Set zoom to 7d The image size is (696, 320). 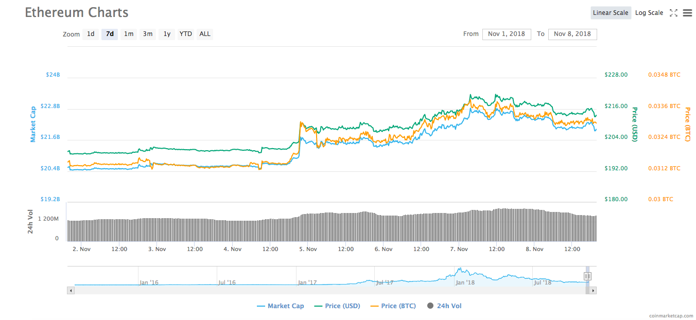(110, 34)
